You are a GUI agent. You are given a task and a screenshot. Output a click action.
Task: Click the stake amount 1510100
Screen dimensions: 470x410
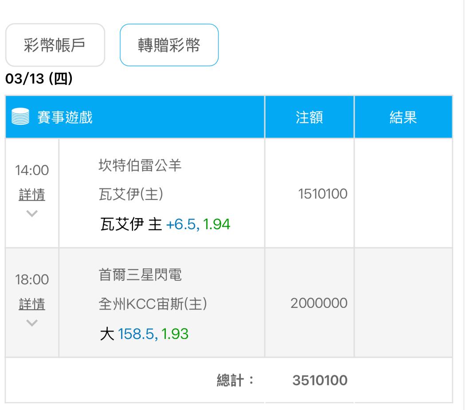tap(323, 194)
